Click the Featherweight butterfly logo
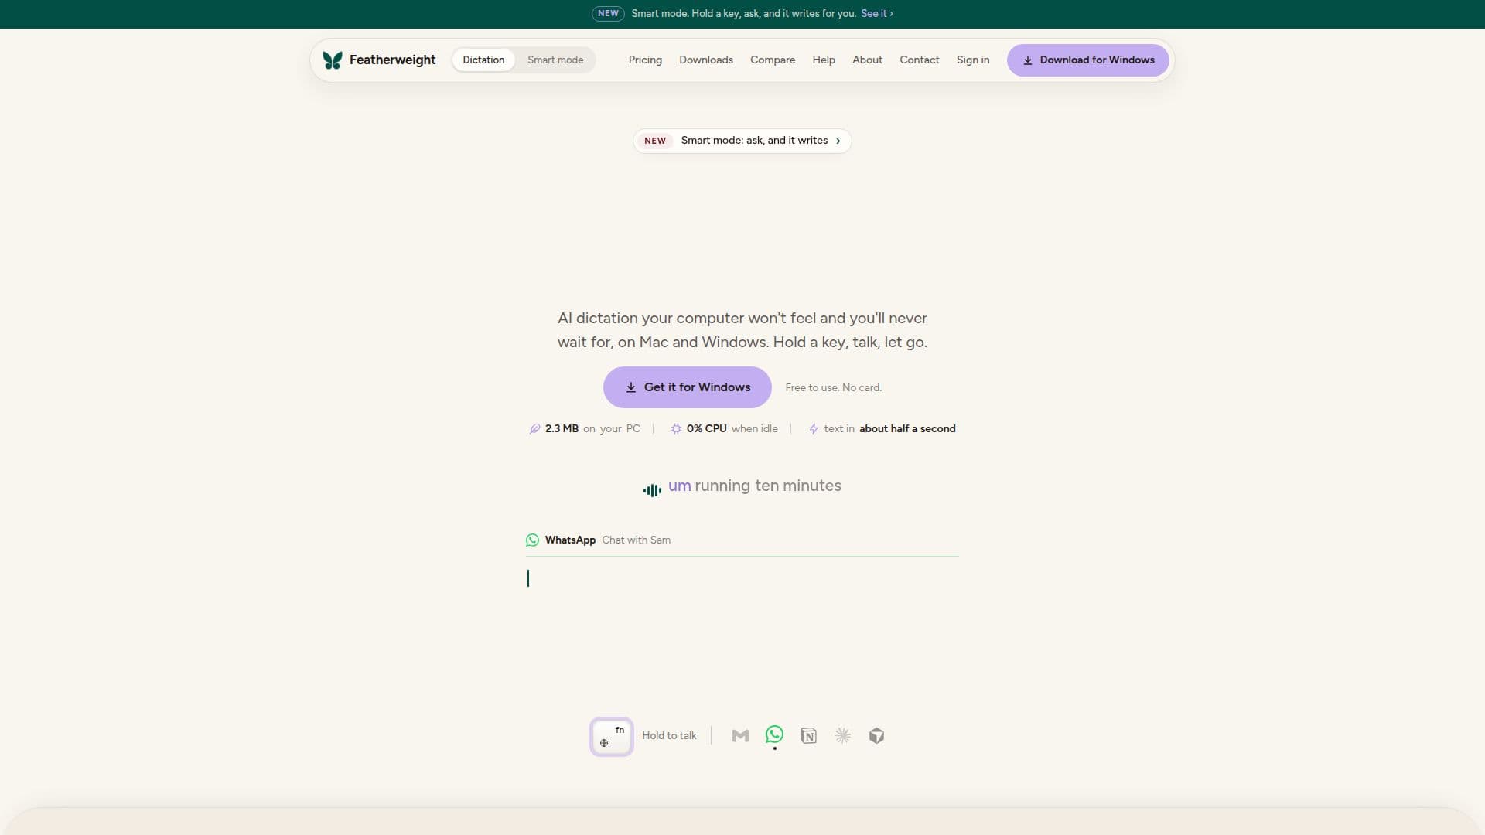The image size is (1485, 835). click(x=333, y=60)
